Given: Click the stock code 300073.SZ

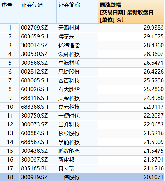Looking at the screenshot, I should click(34, 124).
